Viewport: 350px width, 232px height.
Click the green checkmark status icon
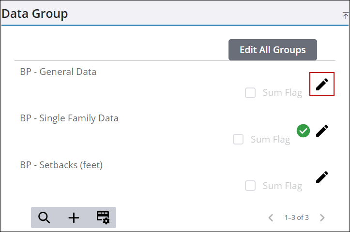303,131
